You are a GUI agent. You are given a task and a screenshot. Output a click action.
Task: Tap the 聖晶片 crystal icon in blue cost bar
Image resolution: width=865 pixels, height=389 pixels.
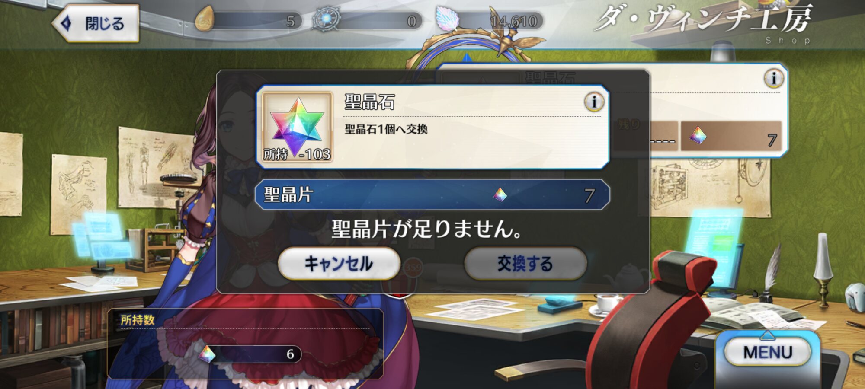(x=500, y=195)
